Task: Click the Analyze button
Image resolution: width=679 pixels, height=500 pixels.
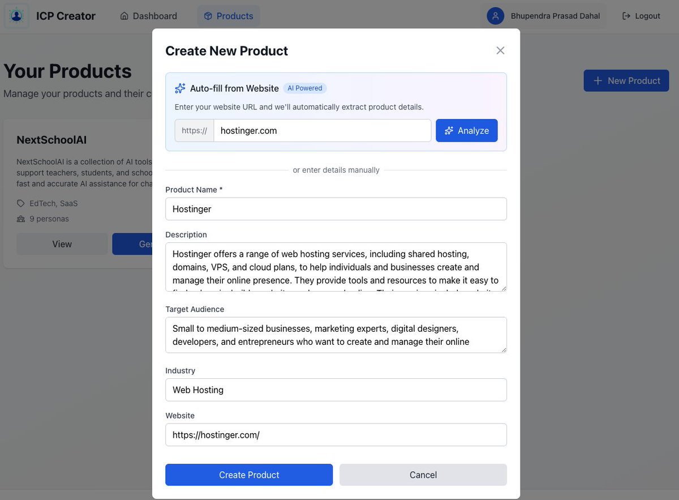Action: tap(467, 130)
